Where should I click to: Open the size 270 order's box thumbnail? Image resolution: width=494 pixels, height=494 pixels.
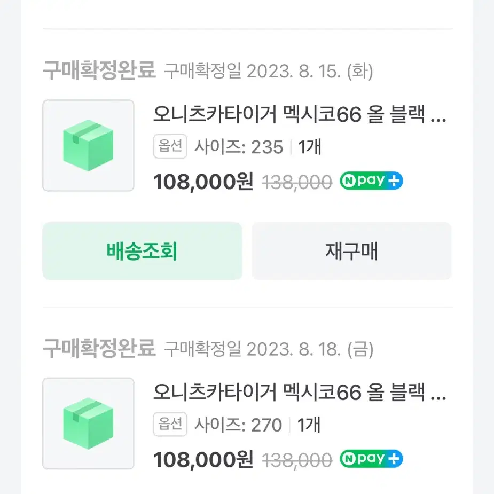pos(88,424)
